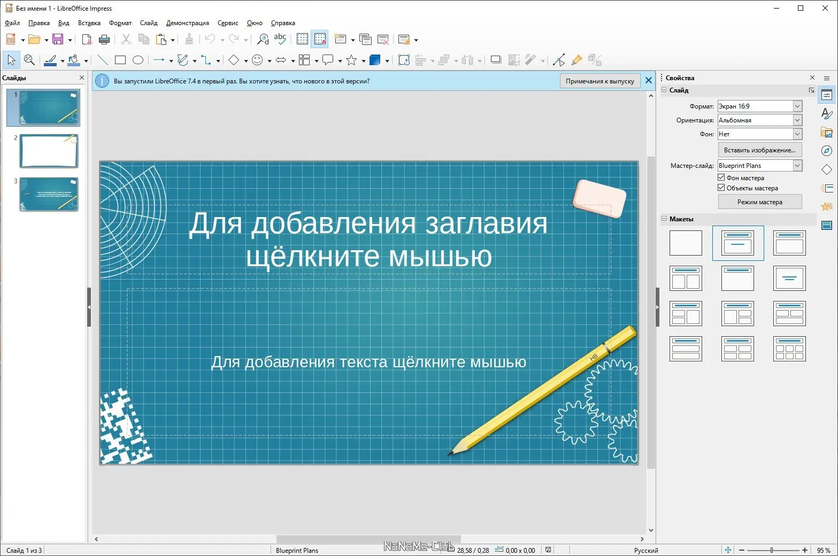This screenshot has width=838, height=556.
Task: Click the Crop Image icon
Action: 514,60
